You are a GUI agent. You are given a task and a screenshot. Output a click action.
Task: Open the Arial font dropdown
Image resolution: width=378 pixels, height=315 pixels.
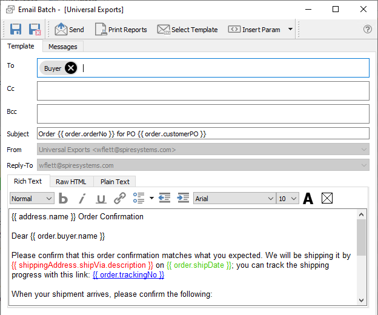pos(234,199)
